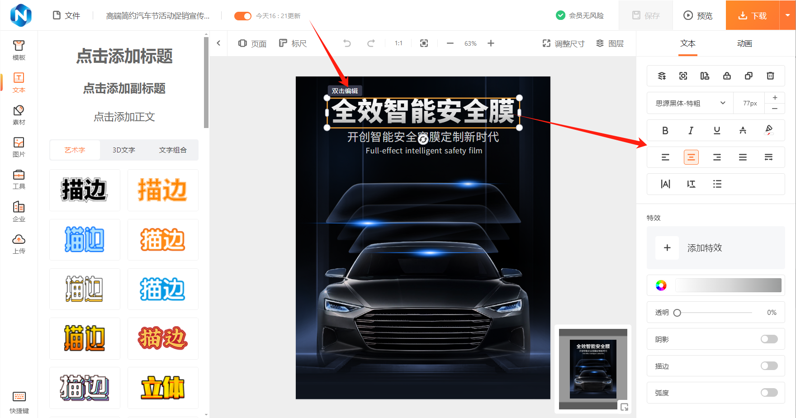Switch to the 动画 animation tab
796x418 pixels.
pyautogui.click(x=744, y=43)
